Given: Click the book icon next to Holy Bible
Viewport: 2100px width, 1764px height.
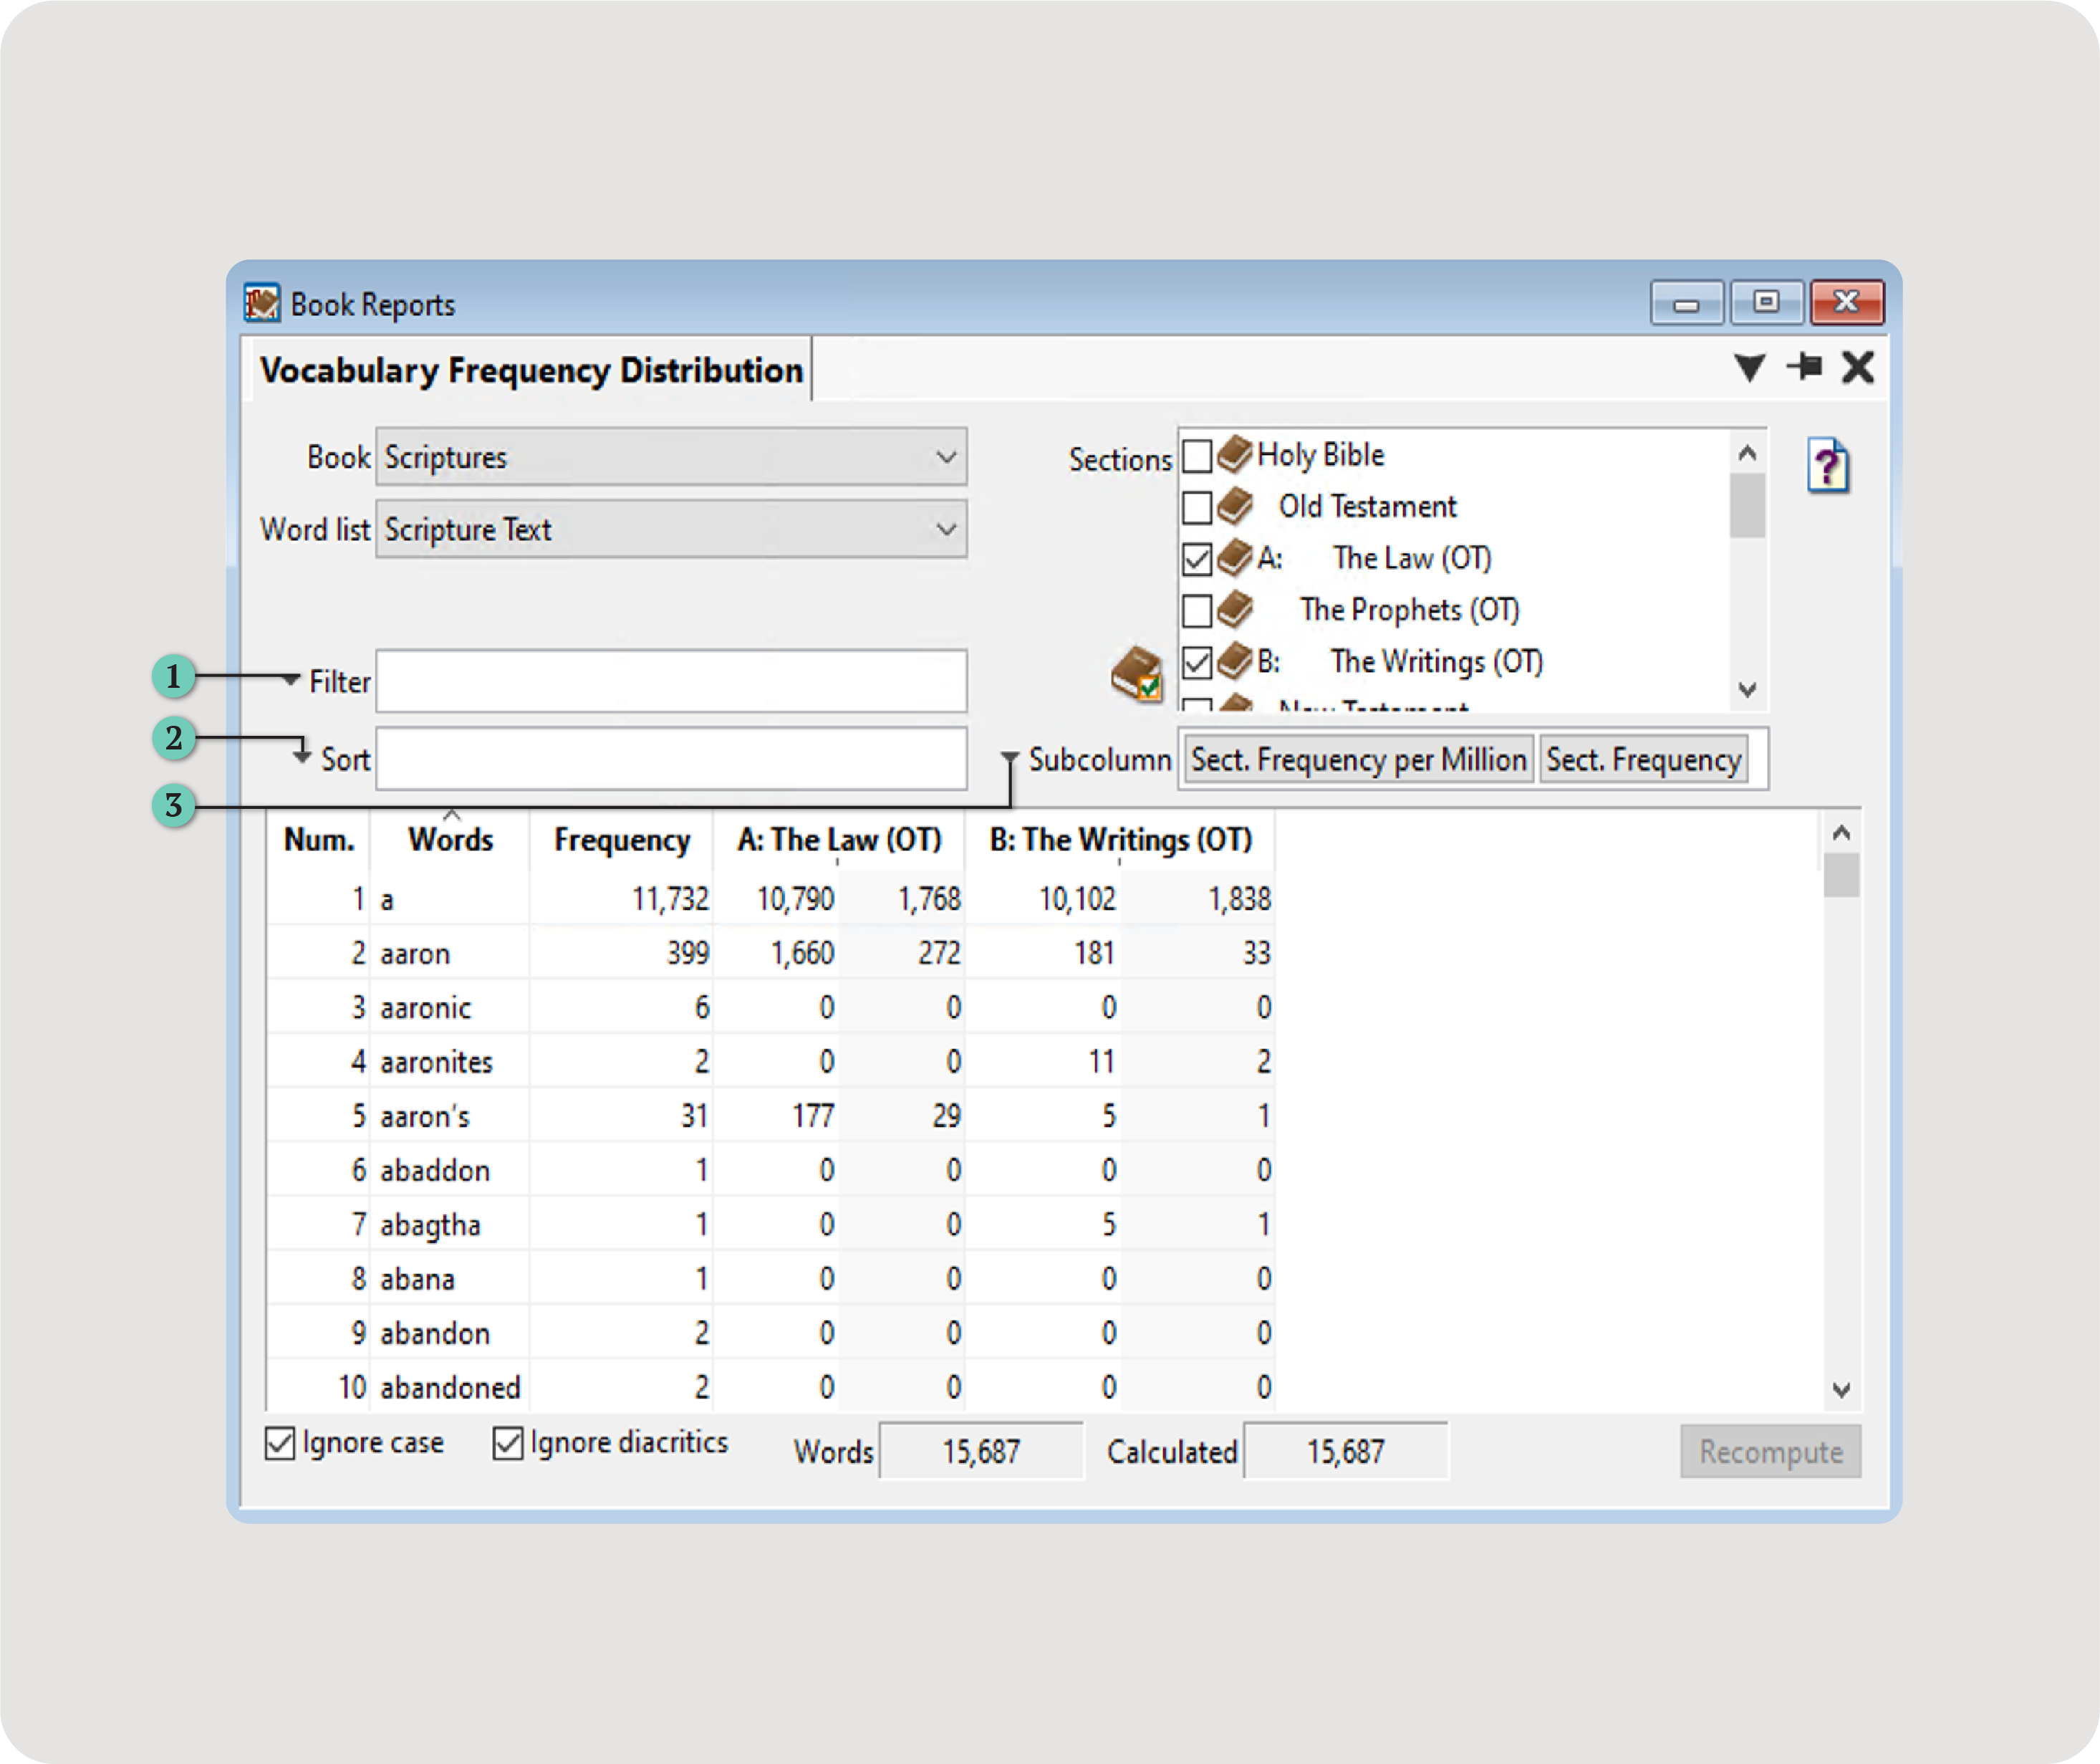Looking at the screenshot, I should click(x=1236, y=454).
